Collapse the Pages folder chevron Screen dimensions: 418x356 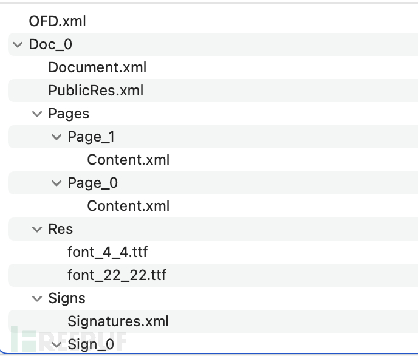tap(37, 114)
